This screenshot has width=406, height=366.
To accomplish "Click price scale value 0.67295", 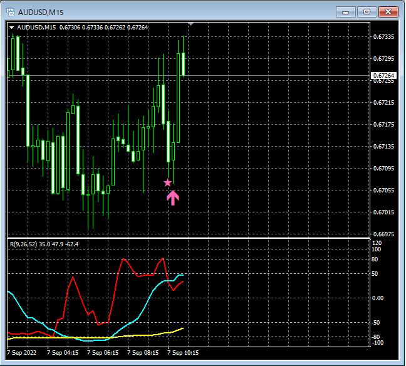I will tap(383, 59).
